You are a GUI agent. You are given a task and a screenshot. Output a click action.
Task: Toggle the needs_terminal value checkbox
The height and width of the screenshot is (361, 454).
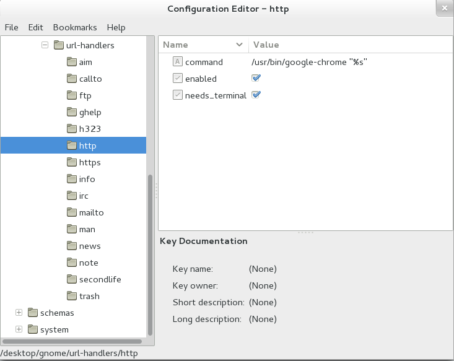(x=256, y=95)
